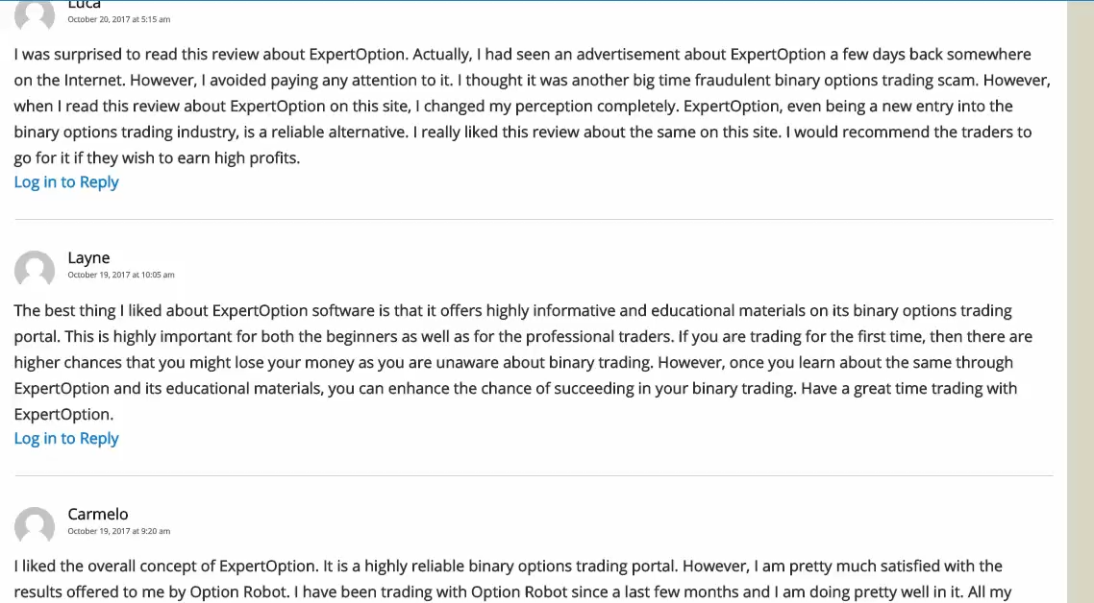
Task: Click Log in to Reply under Layne's comment
Action: click(x=66, y=439)
